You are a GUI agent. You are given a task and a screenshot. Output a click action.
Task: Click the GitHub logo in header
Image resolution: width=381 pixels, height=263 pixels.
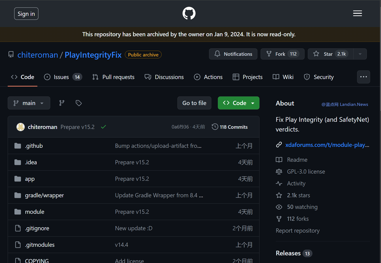tap(189, 14)
